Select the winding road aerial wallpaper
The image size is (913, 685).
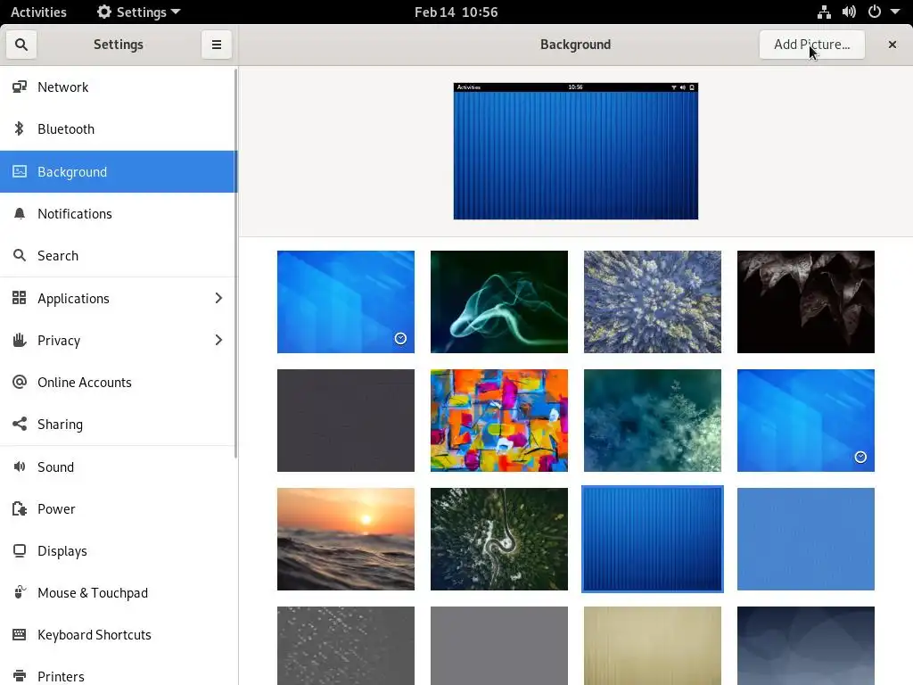(x=499, y=539)
